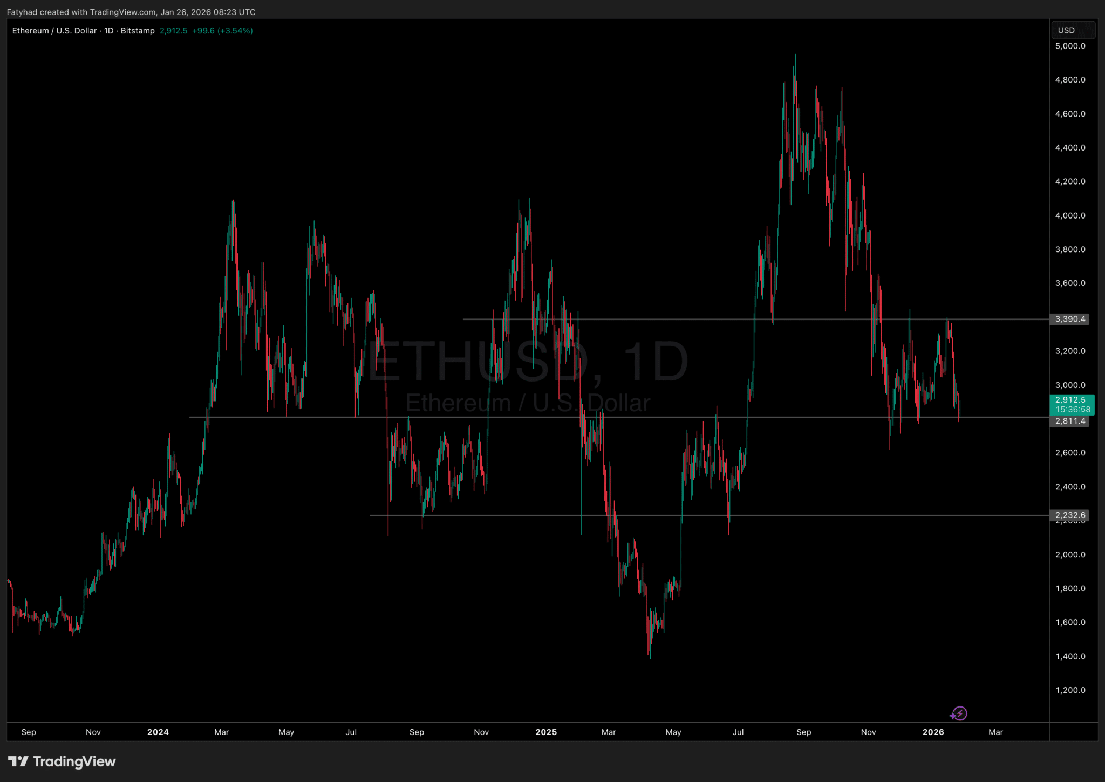Click the Fatyhad created with TradingView.com caption
1105x782 pixels.
[131, 12]
